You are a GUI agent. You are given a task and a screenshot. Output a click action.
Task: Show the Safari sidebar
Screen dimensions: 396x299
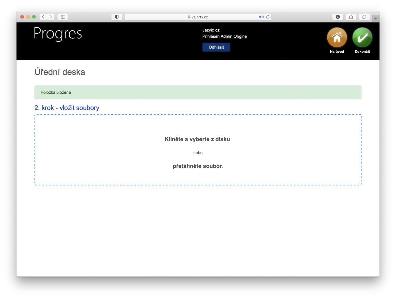click(63, 17)
